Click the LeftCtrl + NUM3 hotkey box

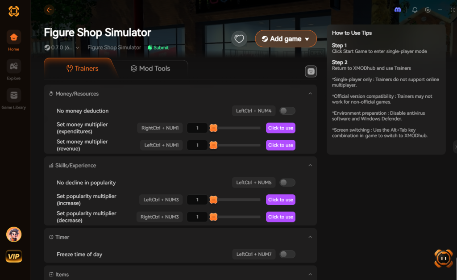click(161, 200)
